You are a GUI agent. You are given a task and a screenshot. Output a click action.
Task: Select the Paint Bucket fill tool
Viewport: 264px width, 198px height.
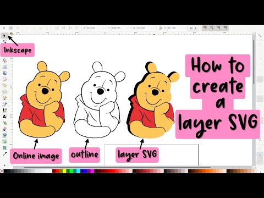(x=4, y=135)
